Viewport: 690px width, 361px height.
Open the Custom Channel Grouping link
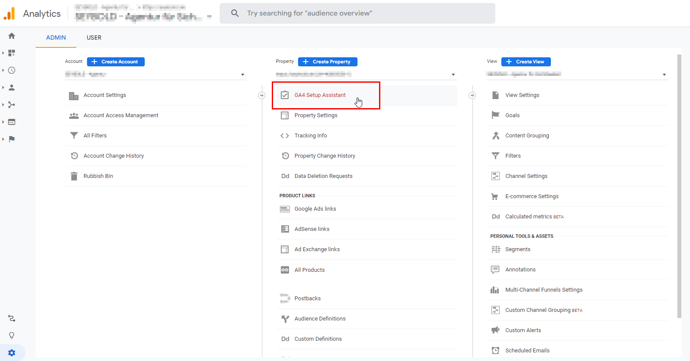[544, 310]
